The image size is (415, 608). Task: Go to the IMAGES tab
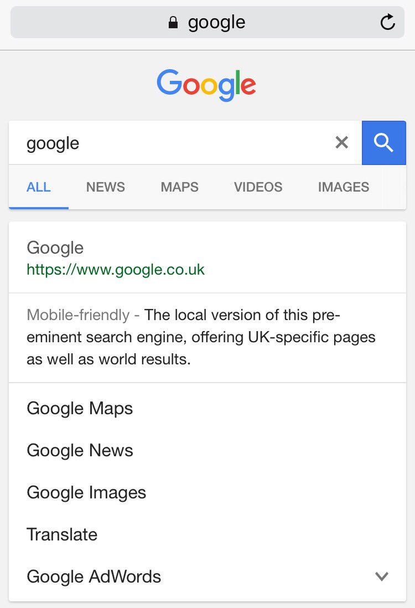click(x=343, y=187)
